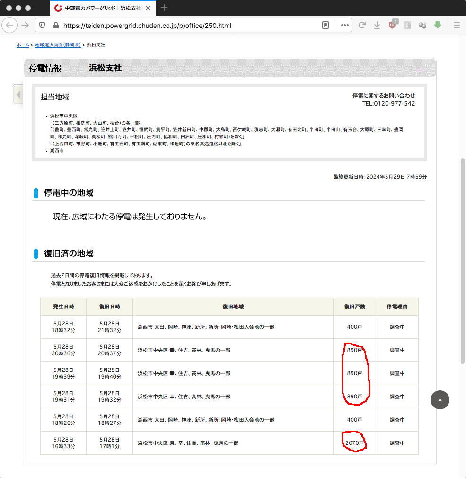The width and height of the screenshot is (466, 478).
Task: Click the 5月28日 19時40分 recovery cell
Action: (x=110, y=373)
